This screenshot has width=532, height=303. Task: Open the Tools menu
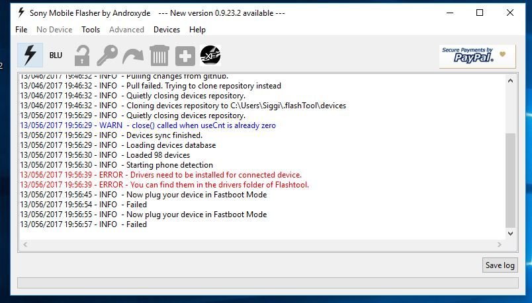(x=91, y=30)
